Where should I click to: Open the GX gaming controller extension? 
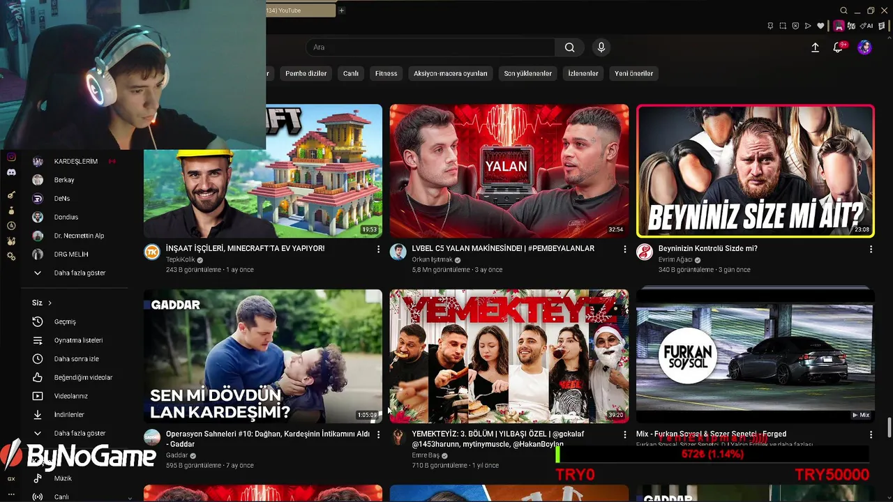point(839,26)
